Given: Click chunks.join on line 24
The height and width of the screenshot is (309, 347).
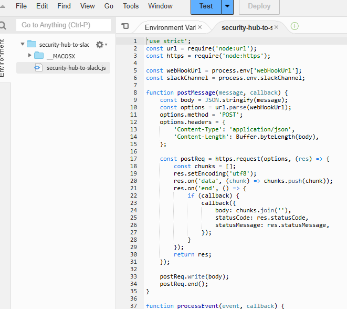Looking at the screenshot, I should click(x=255, y=210).
